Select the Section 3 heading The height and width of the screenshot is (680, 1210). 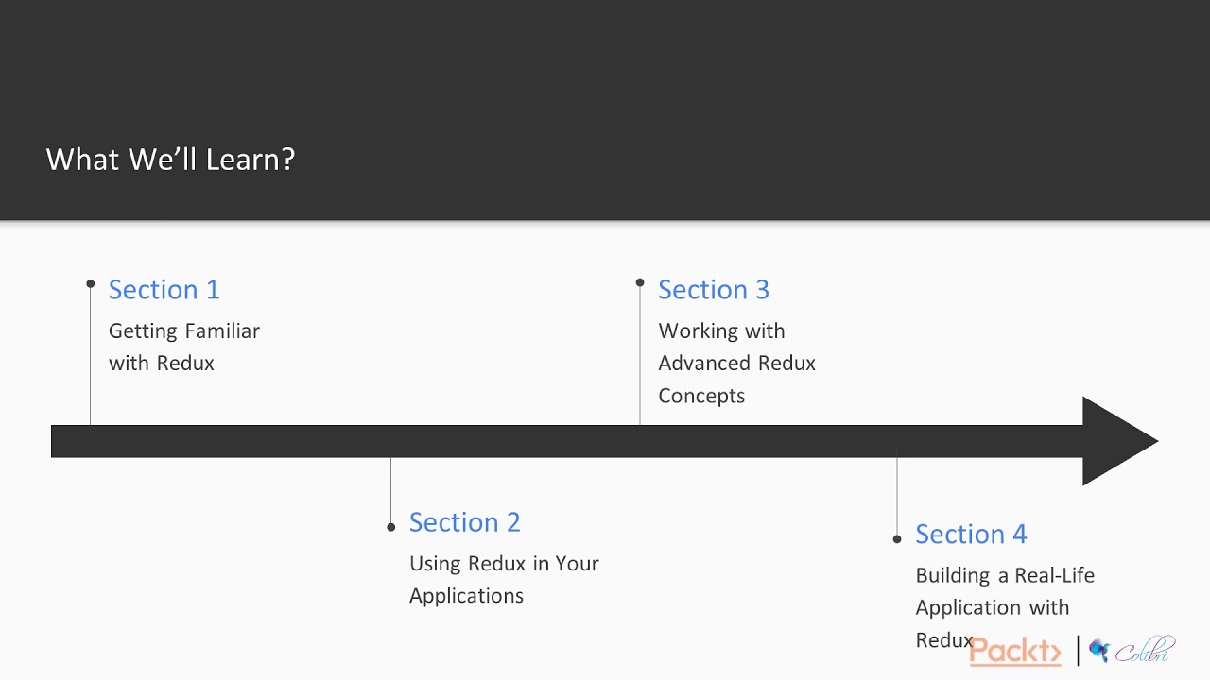(714, 289)
